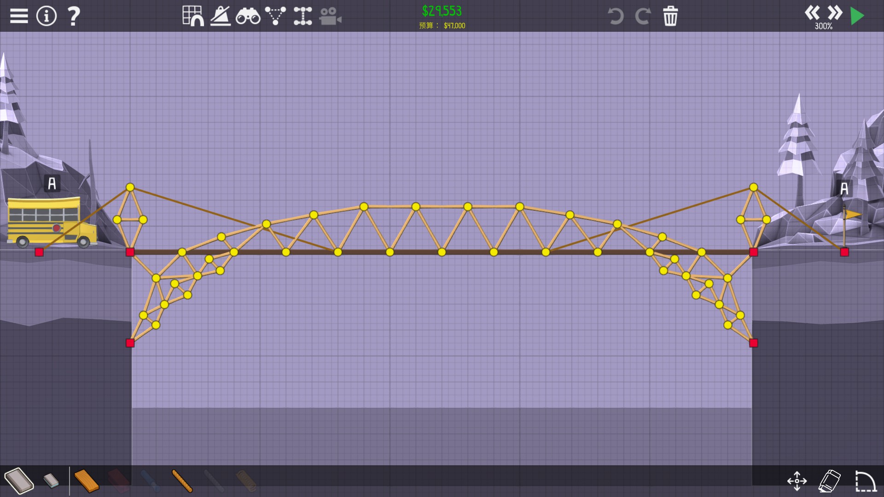Delete the bridge with the trash can
The height and width of the screenshot is (497, 884).
[x=670, y=16]
